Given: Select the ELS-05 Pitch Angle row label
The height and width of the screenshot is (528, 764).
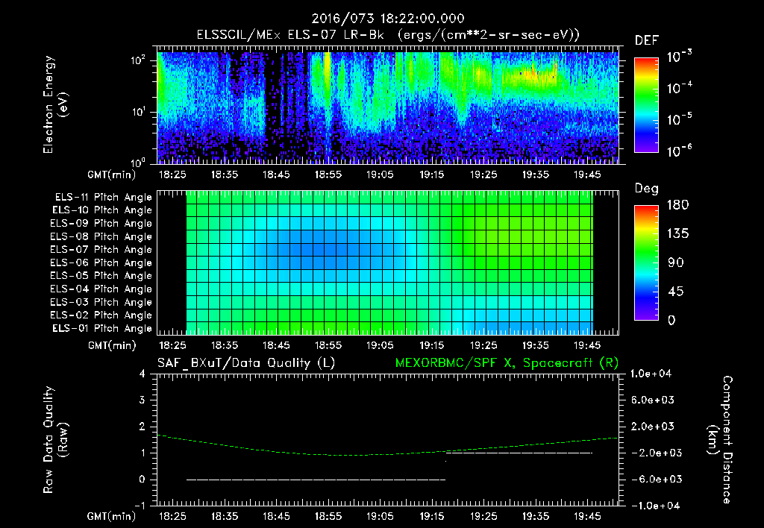Looking at the screenshot, I should click(x=101, y=276).
